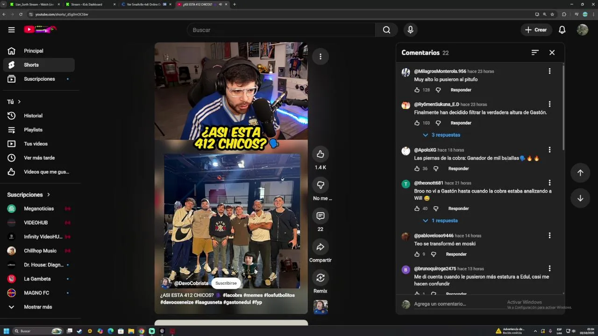The height and width of the screenshot is (336, 598).
Task: Open options for theonott681 comment
Action: click(549, 183)
